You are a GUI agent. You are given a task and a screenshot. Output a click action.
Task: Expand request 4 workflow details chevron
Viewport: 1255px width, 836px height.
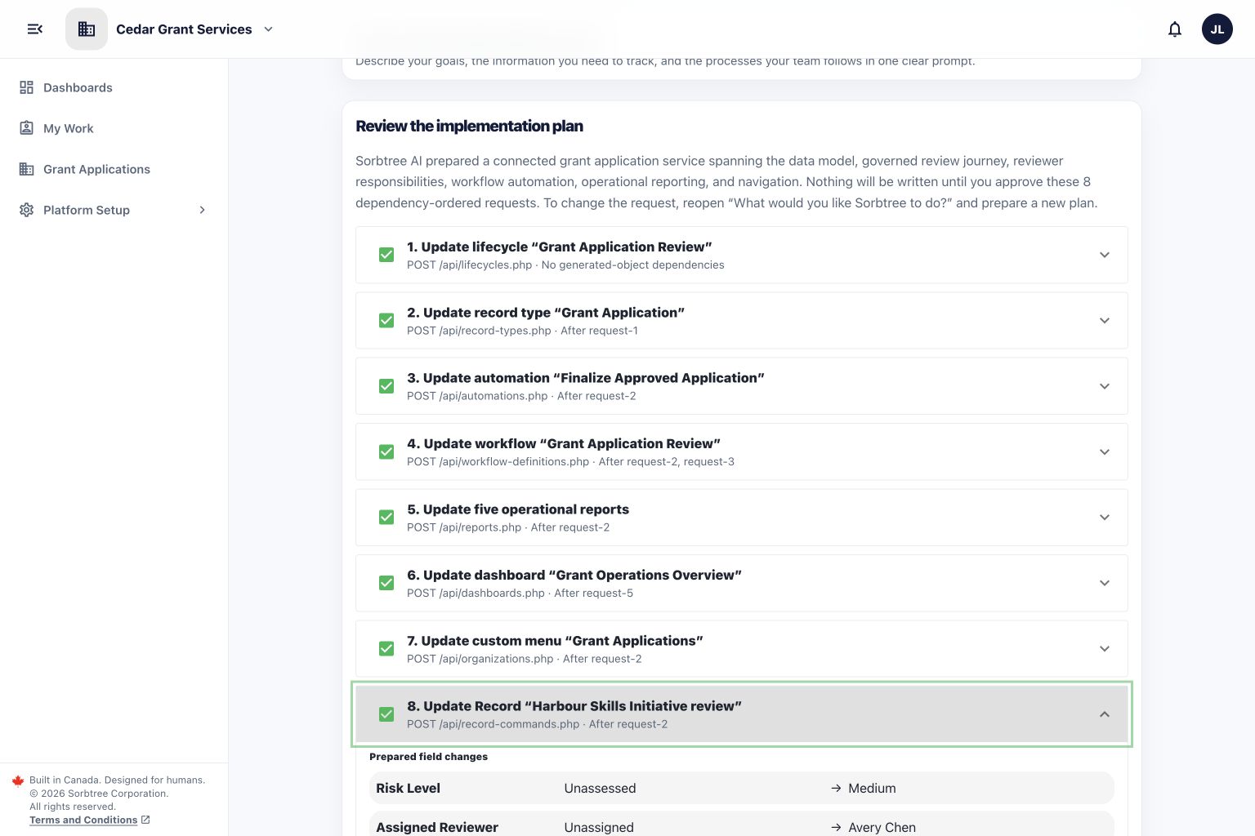tap(1104, 452)
